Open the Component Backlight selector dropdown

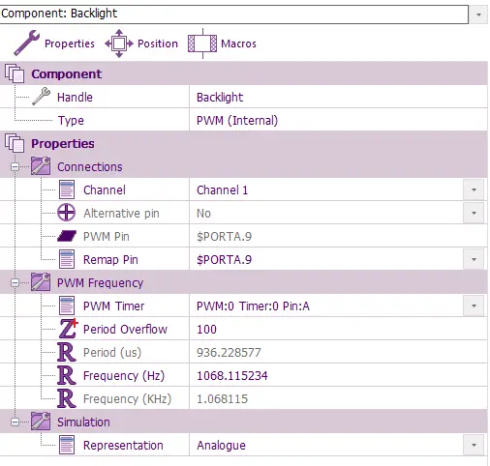coord(478,15)
